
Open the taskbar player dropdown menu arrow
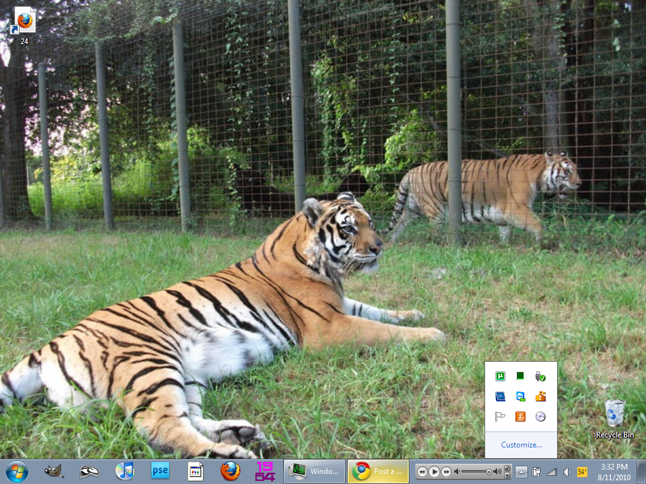pos(507,475)
